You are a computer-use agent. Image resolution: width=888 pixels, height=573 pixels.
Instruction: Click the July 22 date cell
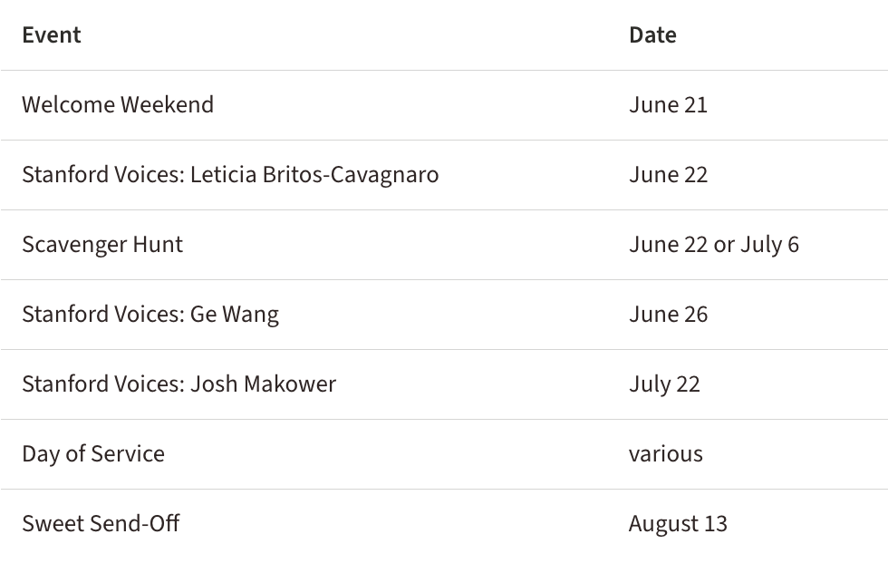point(664,384)
